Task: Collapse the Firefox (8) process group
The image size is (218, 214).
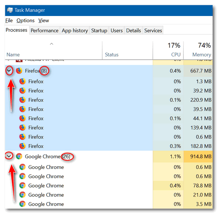Action: 9,71
